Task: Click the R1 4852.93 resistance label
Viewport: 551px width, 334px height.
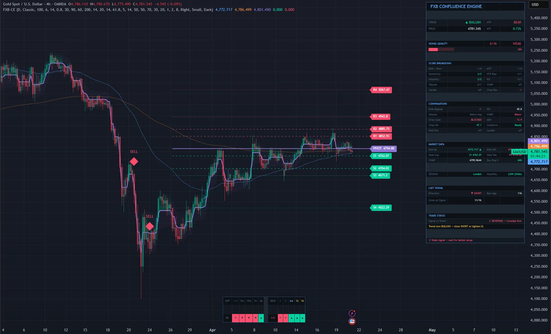Action: [x=381, y=136]
